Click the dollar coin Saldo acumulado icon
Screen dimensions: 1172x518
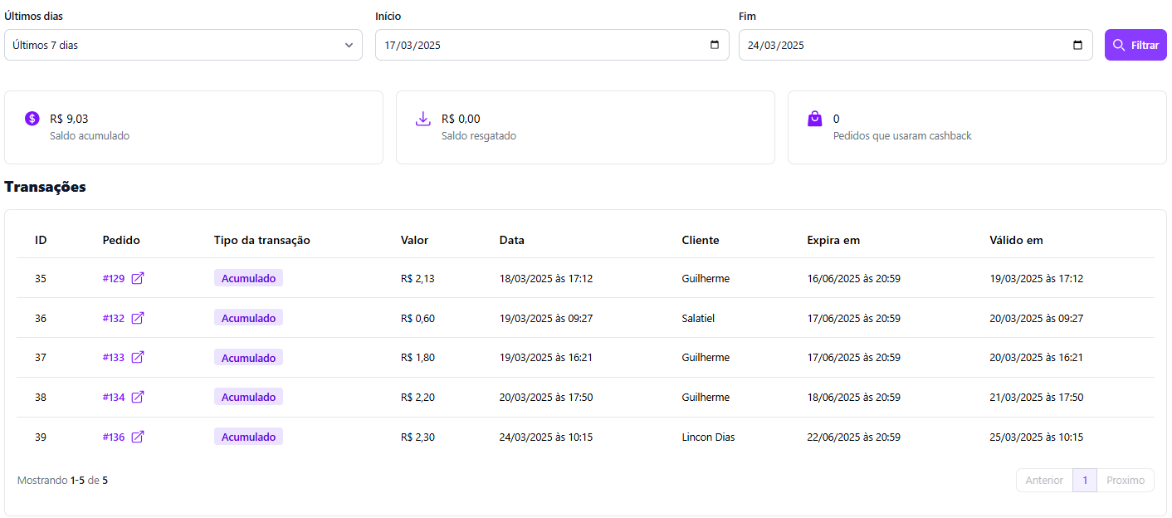[32, 119]
